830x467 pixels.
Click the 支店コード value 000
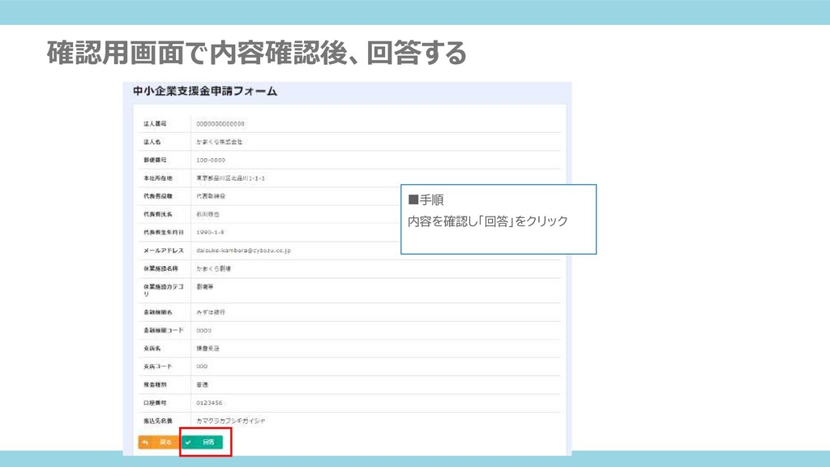click(x=202, y=366)
